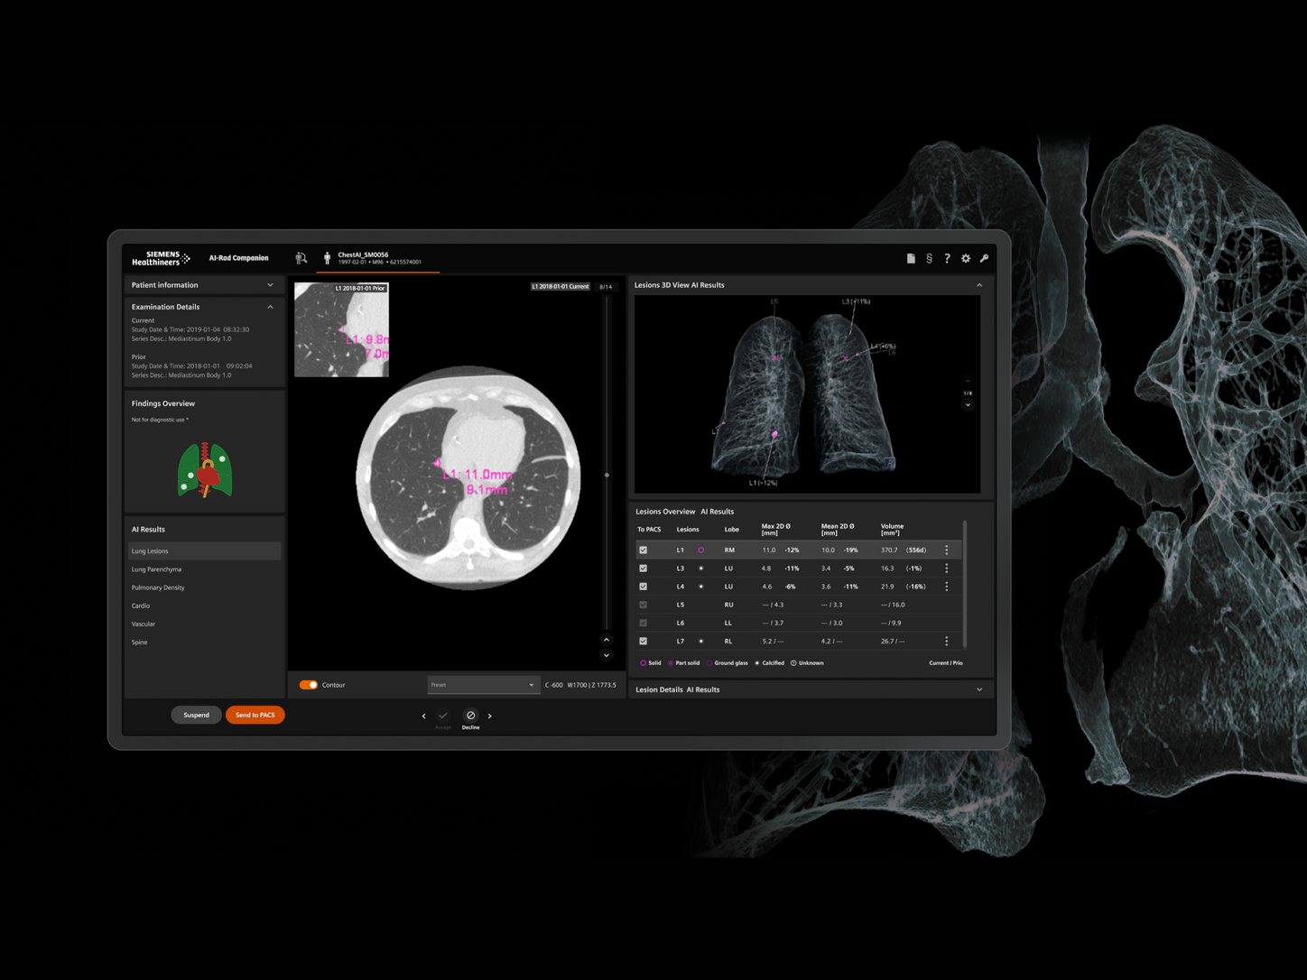The width and height of the screenshot is (1307, 980).
Task: Select the ChestAI_SM0056 patient tab
Action: pyautogui.click(x=379, y=258)
